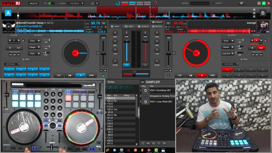Click the pause/stop button on left deck
This screenshot has width=272, height=153.
tap(70, 75)
